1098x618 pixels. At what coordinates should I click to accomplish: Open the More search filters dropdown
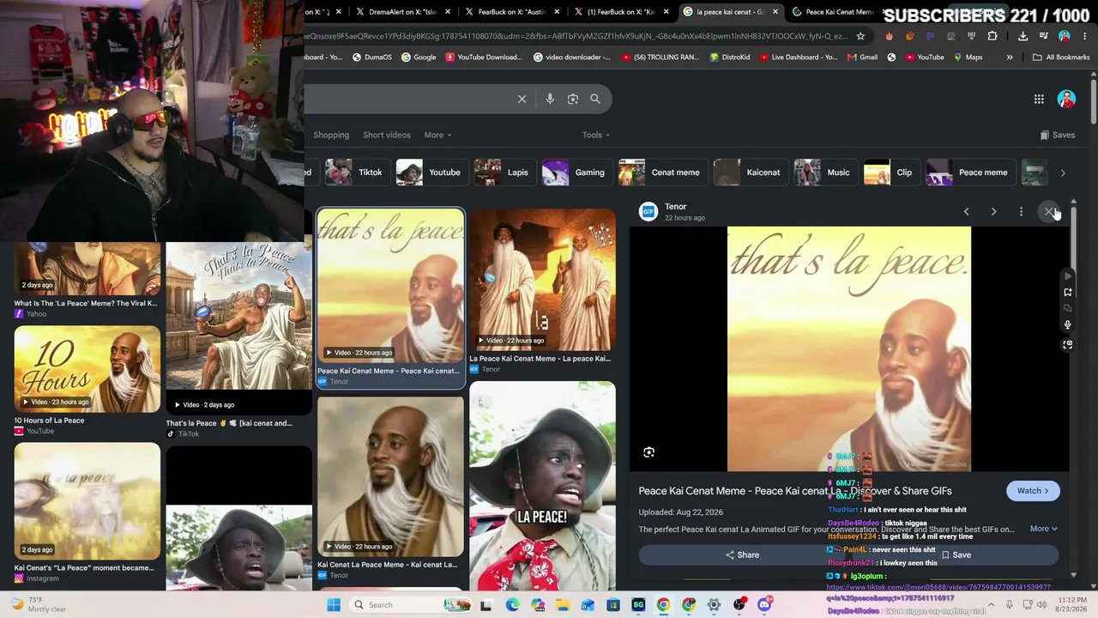[x=437, y=135]
